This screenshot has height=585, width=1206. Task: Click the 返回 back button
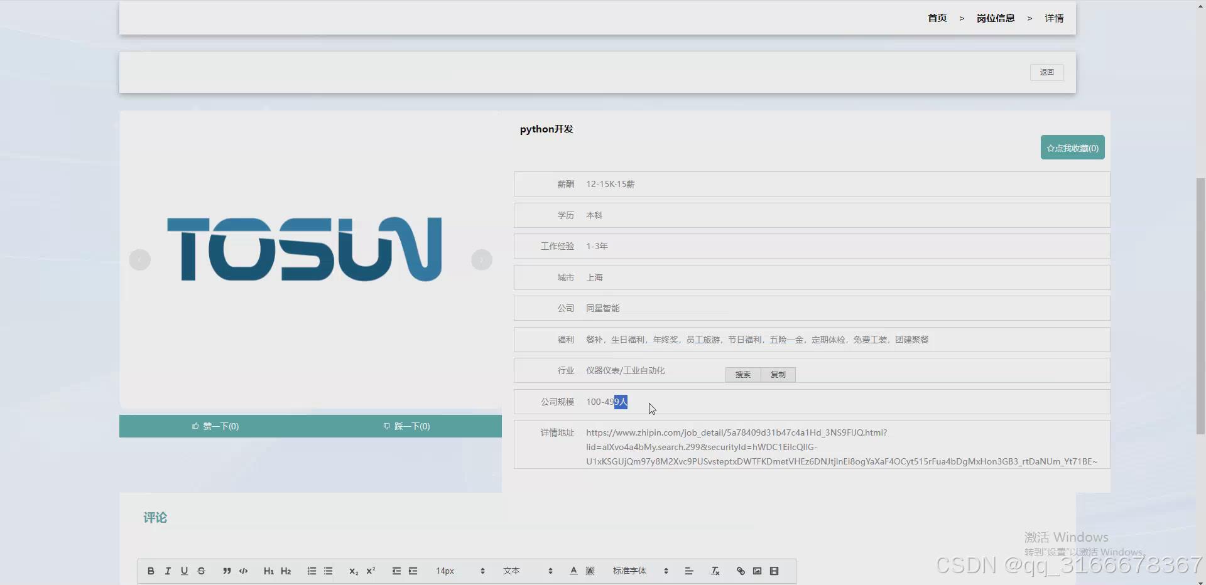[1046, 72]
